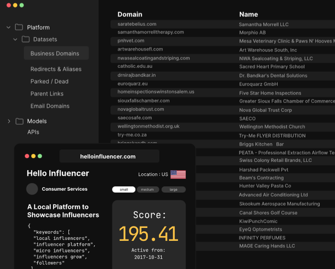Click the Samantha Morrell LLC name cell
The width and height of the screenshot is (335, 269).
(x=264, y=24)
